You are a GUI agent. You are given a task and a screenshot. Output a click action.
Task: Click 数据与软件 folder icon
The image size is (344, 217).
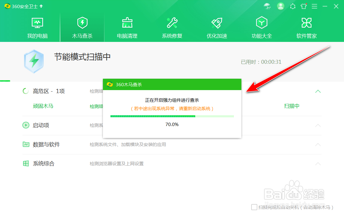click(x=26, y=144)
